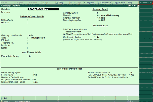Screen dimensions: 153x102
Task: Click the Company Details heading
Action: click(x=100, y=9)
